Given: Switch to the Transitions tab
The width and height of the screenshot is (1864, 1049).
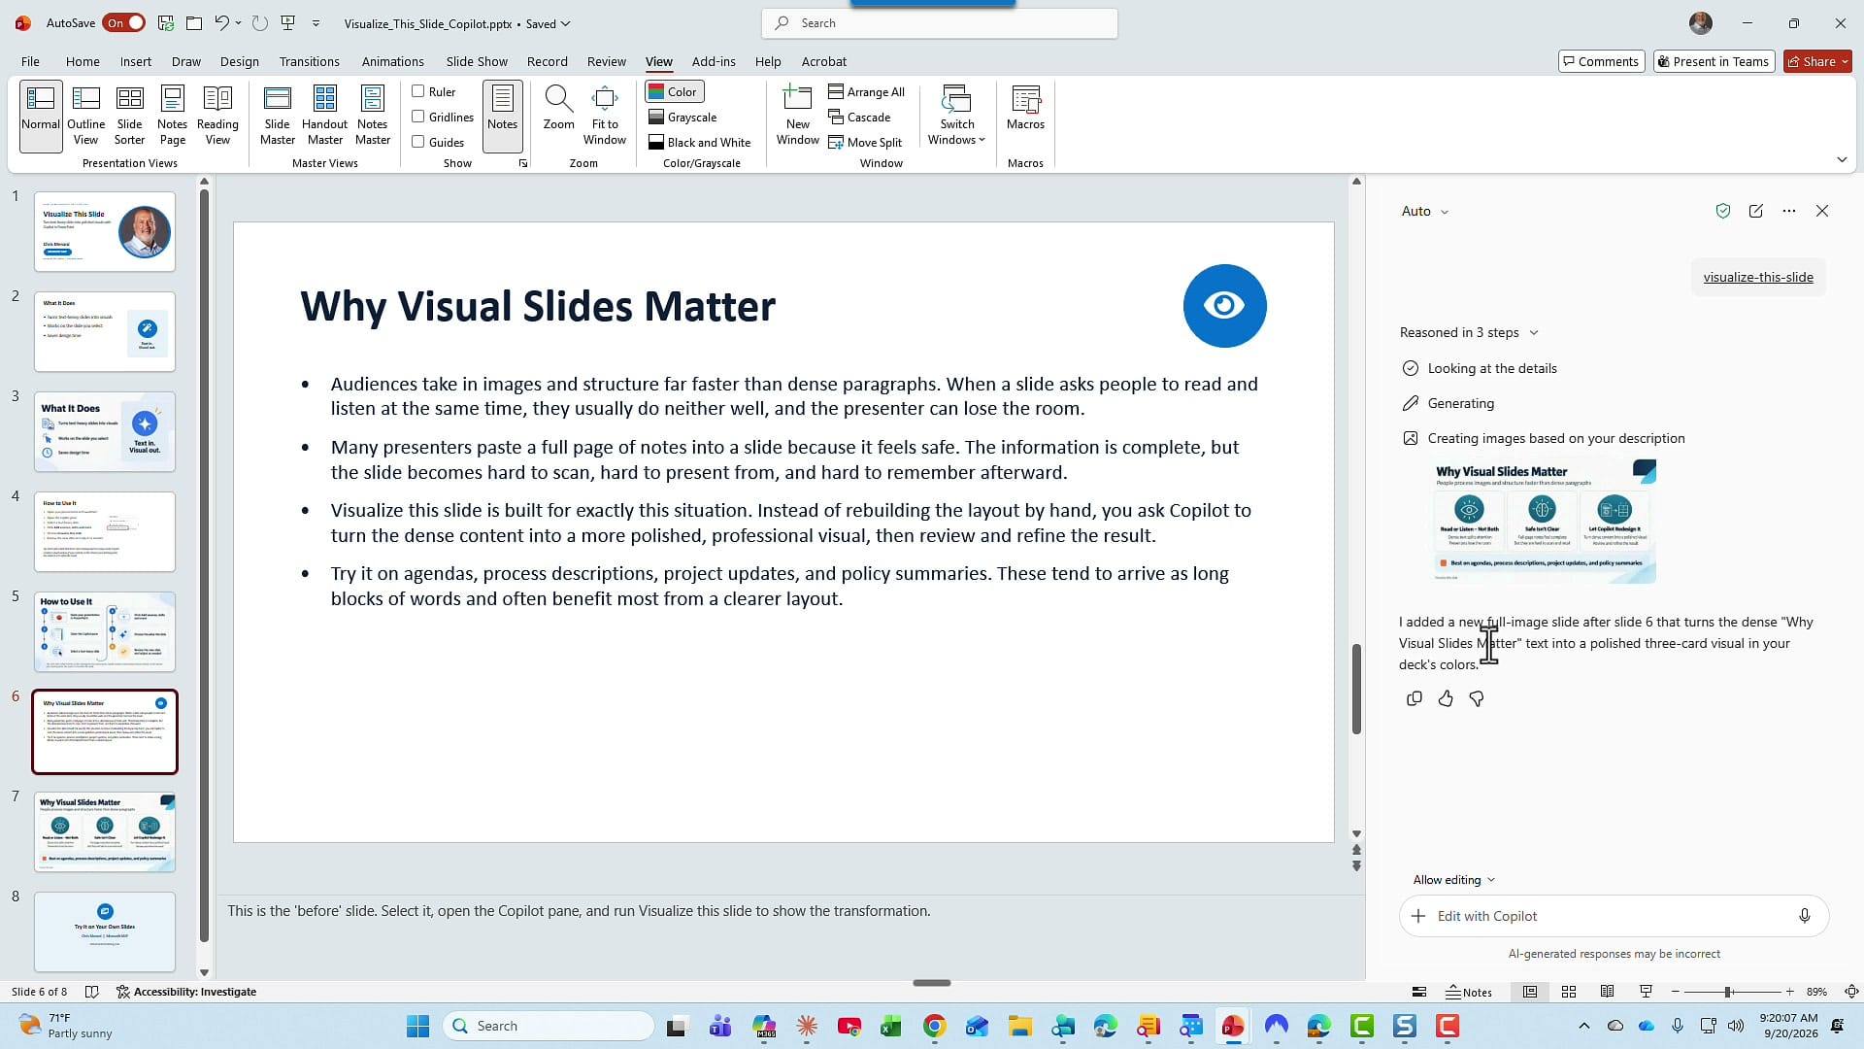Looking at the screenshot, I should (x=309, y=61).
